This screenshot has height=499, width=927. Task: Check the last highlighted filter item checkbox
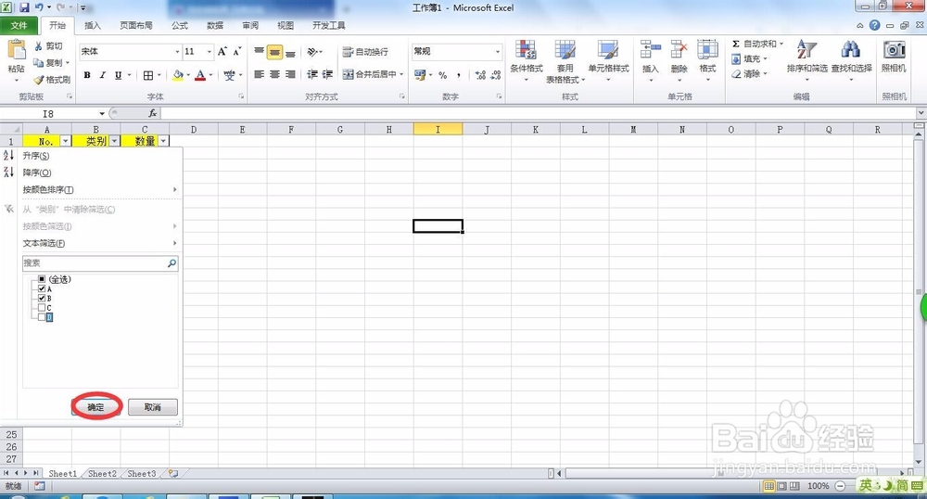click(42, 317)
